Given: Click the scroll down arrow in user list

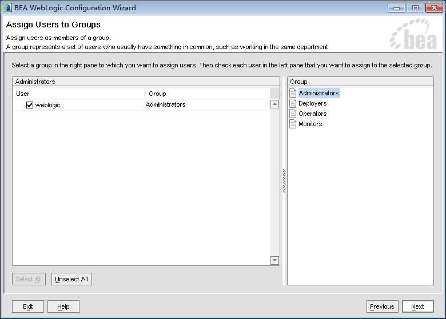Looking at the screenshot, I should pyautogui.click(x=274, y=260).
